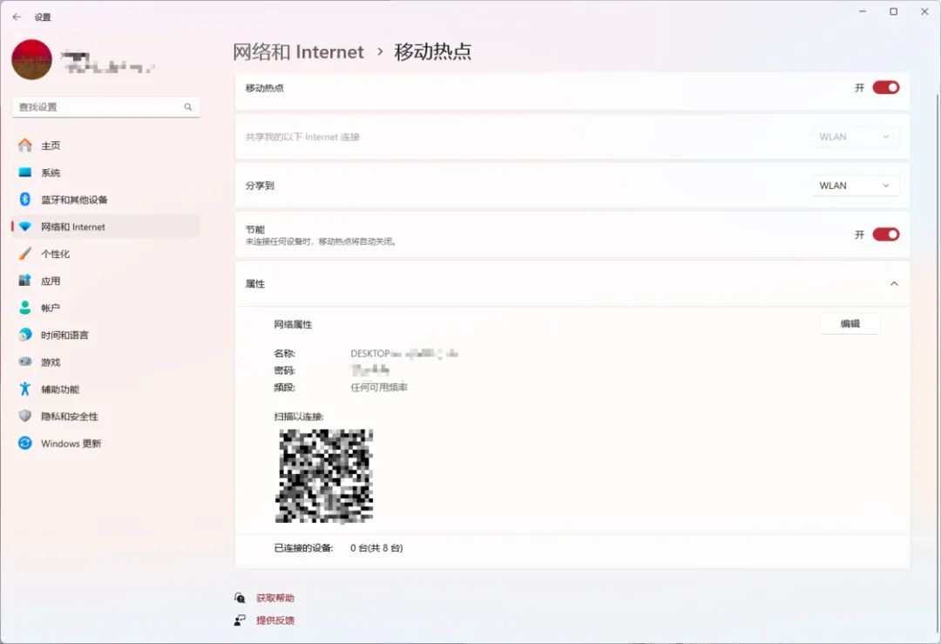
Task: Open the Bluetooth icon for 蓝牙和其他设备
Action: click(x=24, y=200)
